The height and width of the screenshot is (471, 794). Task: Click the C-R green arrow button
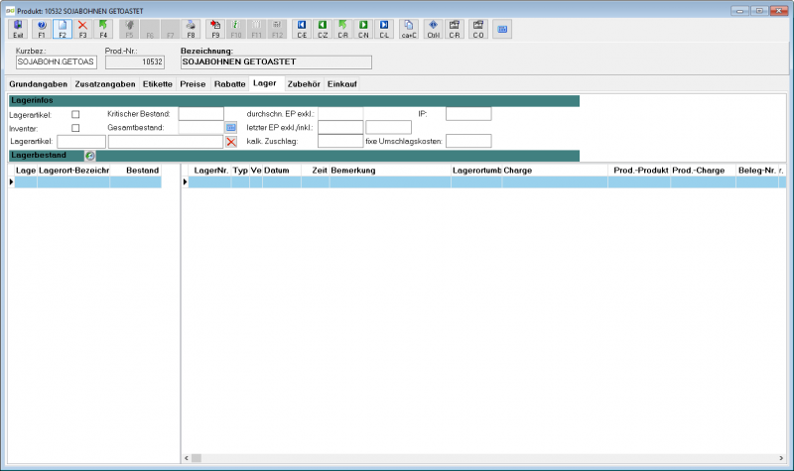pyautogui.click(x=342, y=29)
